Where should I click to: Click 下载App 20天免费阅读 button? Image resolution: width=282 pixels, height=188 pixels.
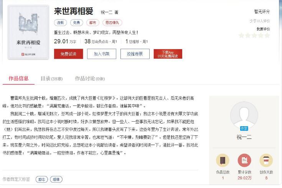[168, 54]
